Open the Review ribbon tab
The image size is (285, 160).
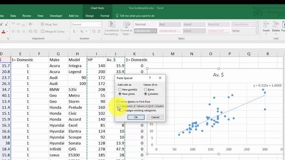27,16
